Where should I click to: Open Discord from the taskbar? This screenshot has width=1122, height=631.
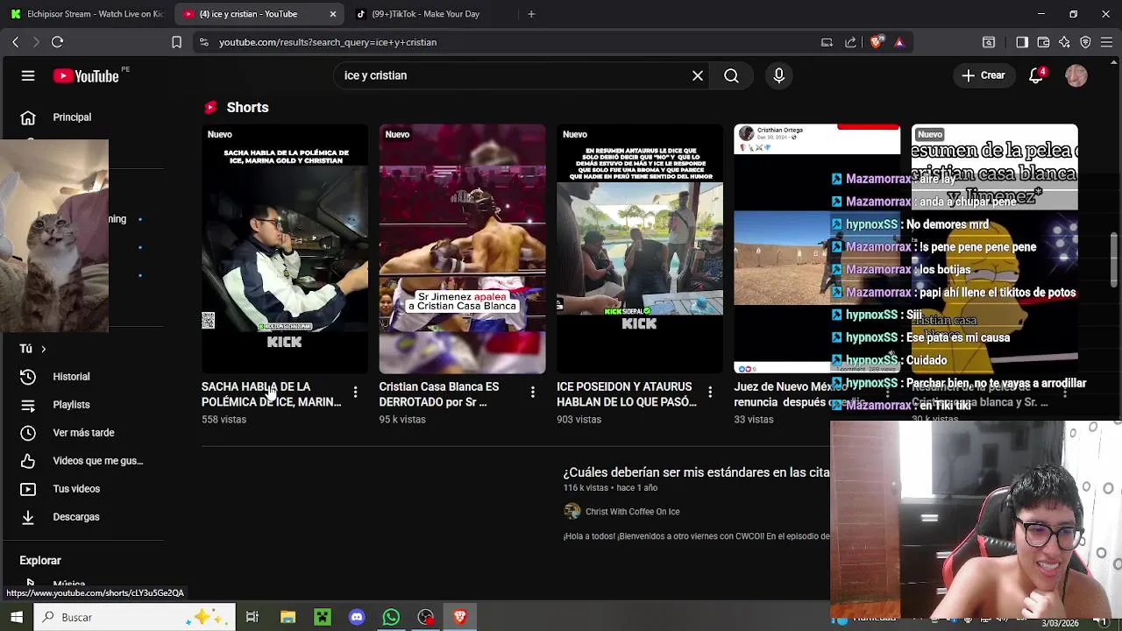[357, 617]
